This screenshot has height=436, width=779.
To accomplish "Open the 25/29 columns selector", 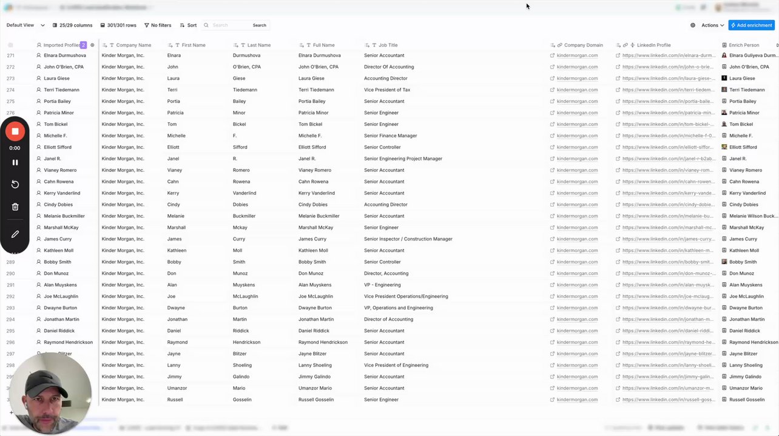I will pos(72,25).
